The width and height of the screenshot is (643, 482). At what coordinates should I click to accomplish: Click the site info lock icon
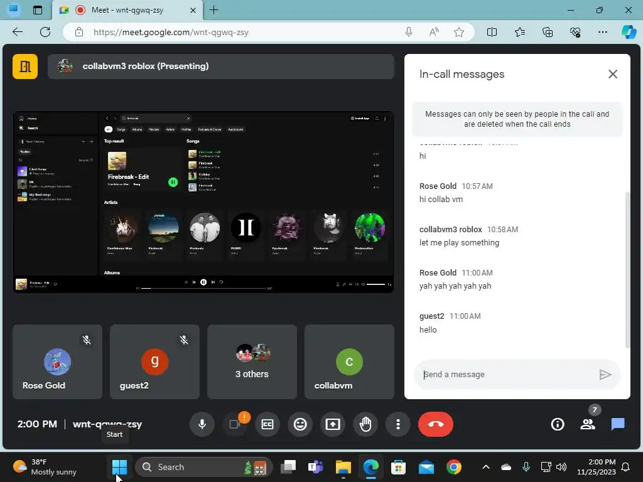pos(78,32)
